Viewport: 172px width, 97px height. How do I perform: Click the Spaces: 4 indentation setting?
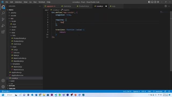coord(136,91)
